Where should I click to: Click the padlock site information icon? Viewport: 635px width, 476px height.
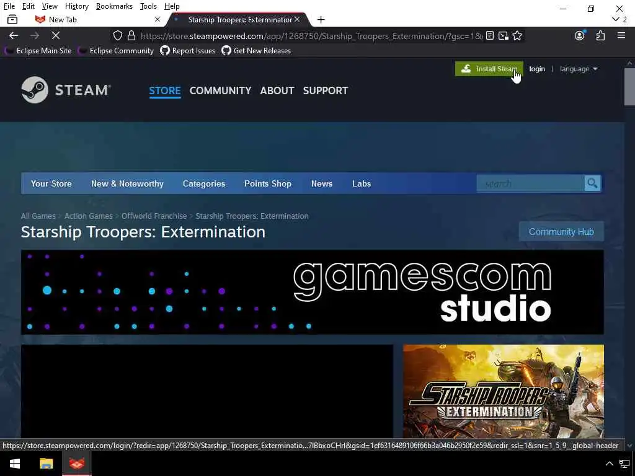click(131, 35)
